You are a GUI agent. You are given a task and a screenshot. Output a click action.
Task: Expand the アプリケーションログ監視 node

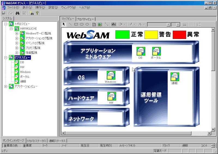point(17,38)
